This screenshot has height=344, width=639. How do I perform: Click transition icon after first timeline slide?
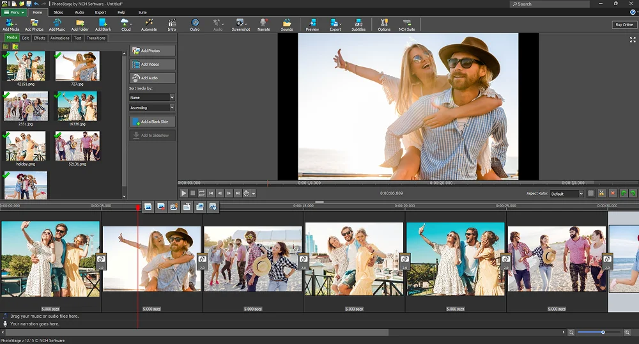(101, 262)
